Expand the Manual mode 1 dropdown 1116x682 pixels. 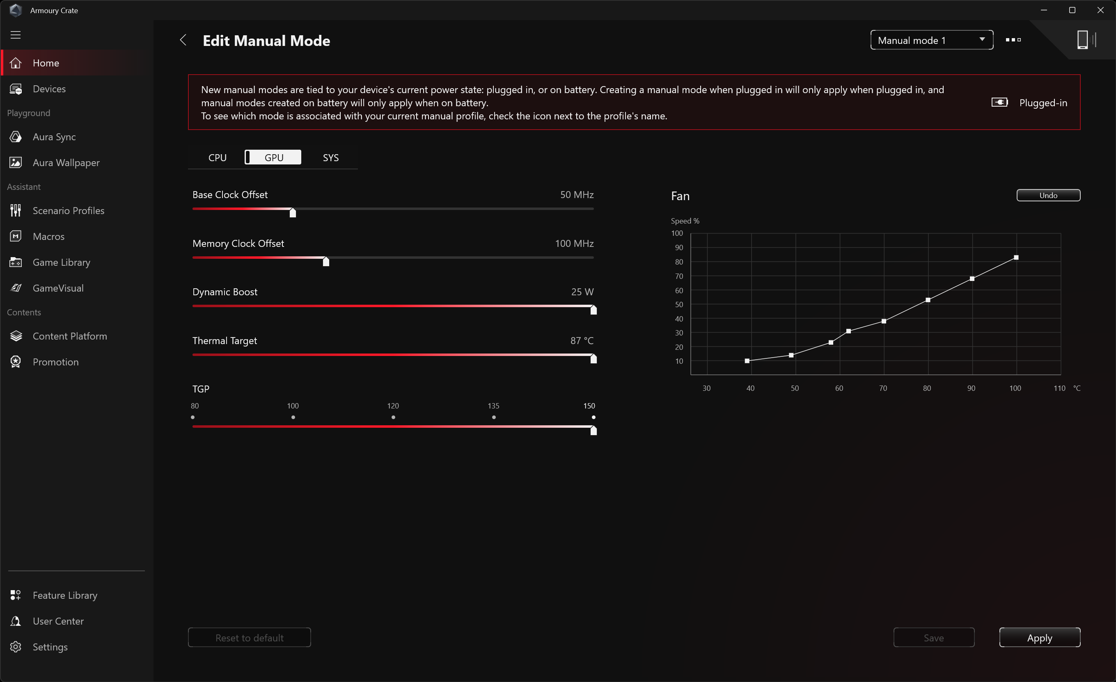(x=931, y=40)
